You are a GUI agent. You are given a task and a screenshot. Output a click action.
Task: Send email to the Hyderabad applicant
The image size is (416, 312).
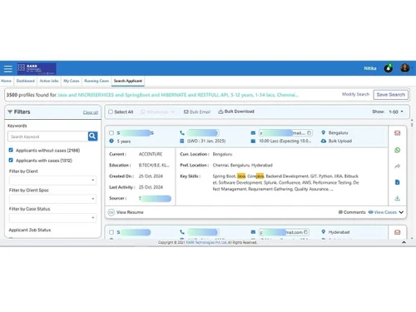[x=397, y=232]
